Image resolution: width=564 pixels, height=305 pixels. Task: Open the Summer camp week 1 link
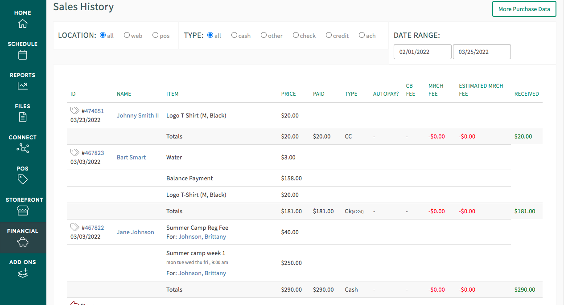pyautogui.click(x=196, y=253)
